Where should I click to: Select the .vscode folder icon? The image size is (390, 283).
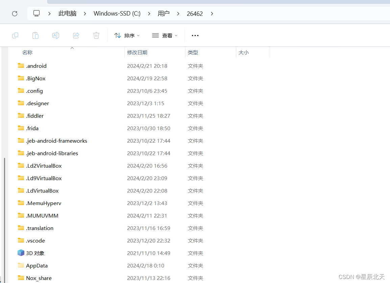[x=21, y=240]
